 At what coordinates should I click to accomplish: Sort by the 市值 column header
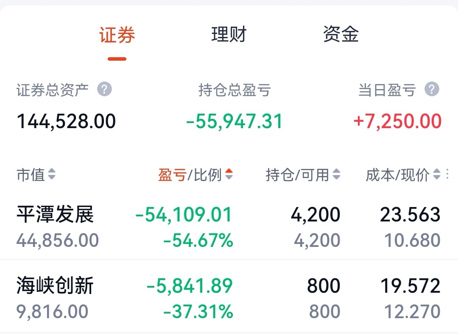coord(31,175)
